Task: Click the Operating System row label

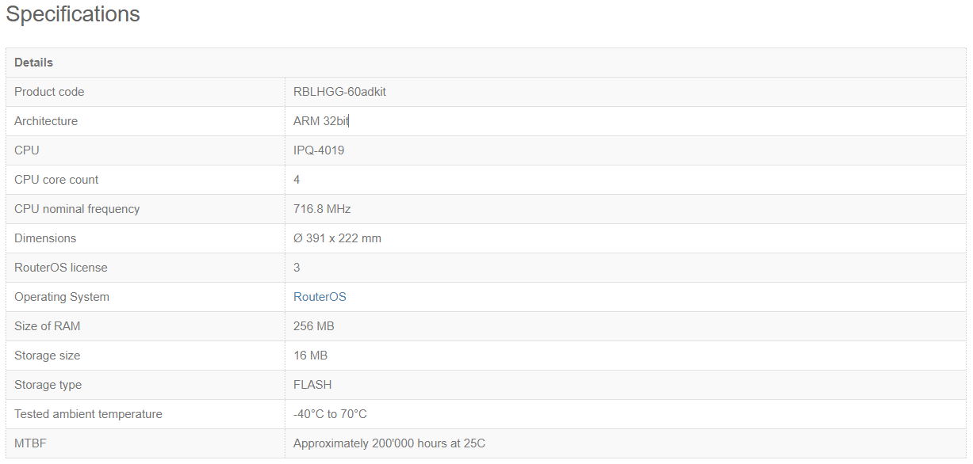Action: (x=62, y=297)
